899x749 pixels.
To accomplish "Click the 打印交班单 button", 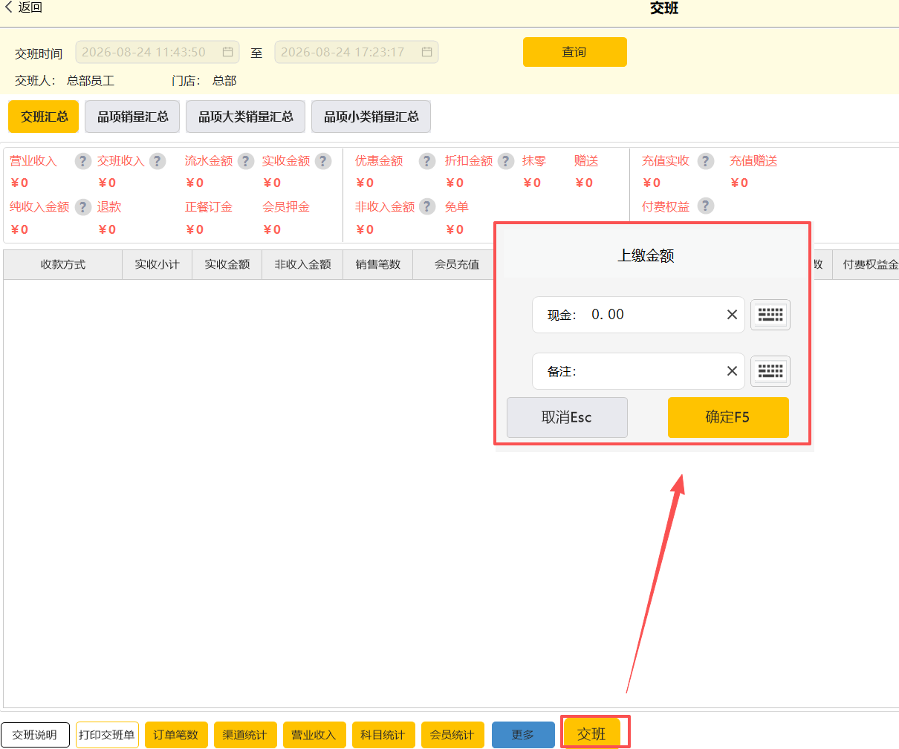I will (x=107, y=735).
